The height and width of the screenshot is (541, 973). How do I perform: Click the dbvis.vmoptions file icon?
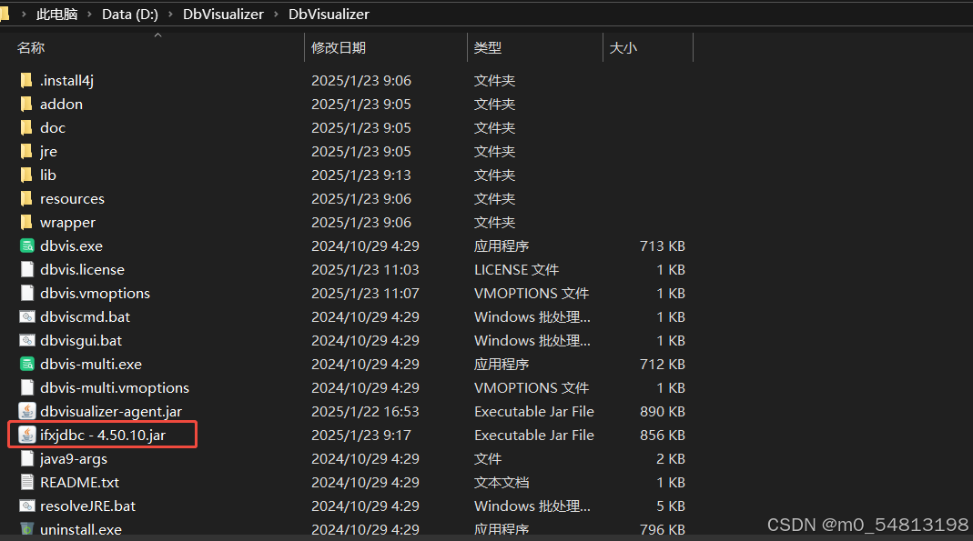click(x=26, y=293)
